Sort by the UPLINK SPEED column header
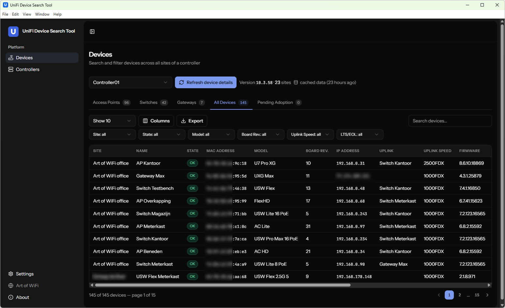This screenshot has width=505, height=308. (437, 151)
